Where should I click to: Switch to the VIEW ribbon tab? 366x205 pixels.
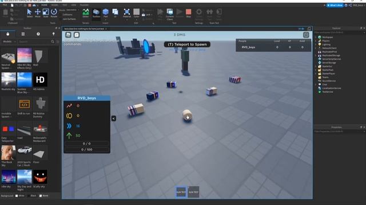pyautogui.click(x=74, y=5)
